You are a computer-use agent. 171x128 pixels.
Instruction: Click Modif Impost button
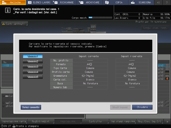120,107
